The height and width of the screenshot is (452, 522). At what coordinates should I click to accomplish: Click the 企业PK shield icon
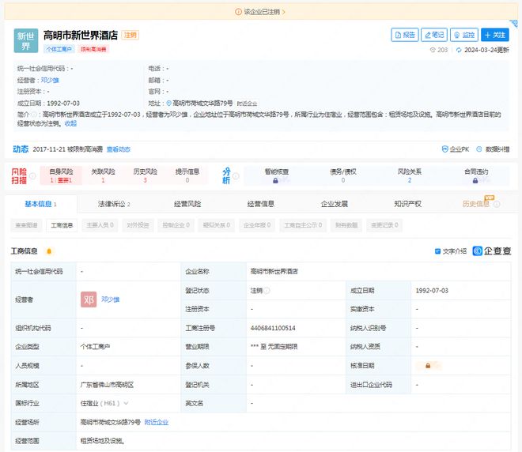click(444, 149)
